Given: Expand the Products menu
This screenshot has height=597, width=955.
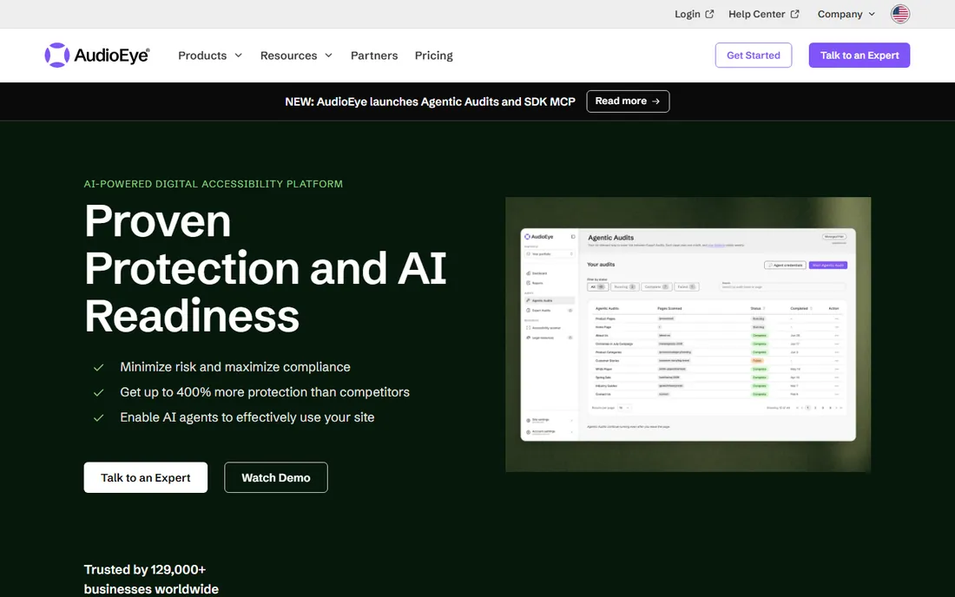Looking at the screenshot, I should click(210, 56).
